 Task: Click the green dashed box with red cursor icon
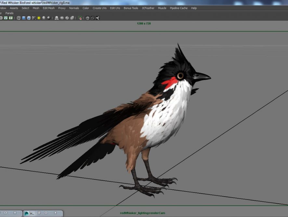(80, 18)
